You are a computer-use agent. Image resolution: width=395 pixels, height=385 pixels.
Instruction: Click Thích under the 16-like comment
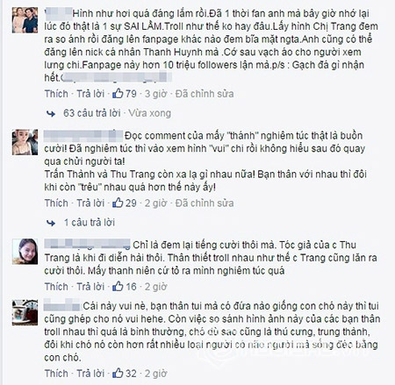56,287
